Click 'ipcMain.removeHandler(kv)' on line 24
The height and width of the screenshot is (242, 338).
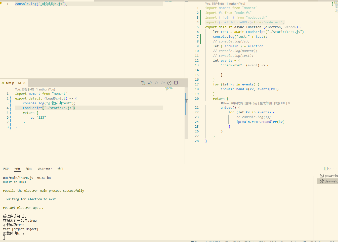pos(260,122)
